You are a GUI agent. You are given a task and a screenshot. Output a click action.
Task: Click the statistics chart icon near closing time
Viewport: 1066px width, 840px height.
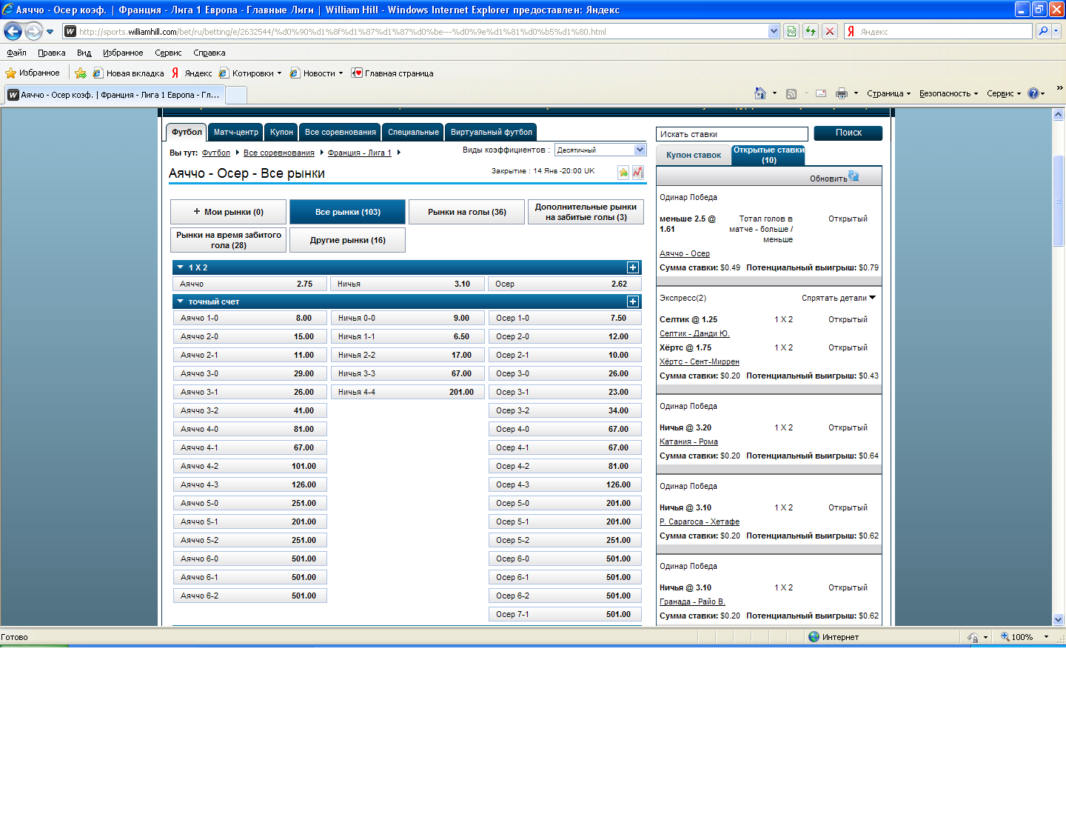637,172
